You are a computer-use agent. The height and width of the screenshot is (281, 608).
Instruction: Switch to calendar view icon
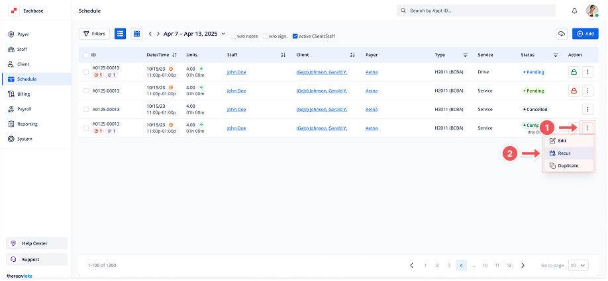(136, 33)
